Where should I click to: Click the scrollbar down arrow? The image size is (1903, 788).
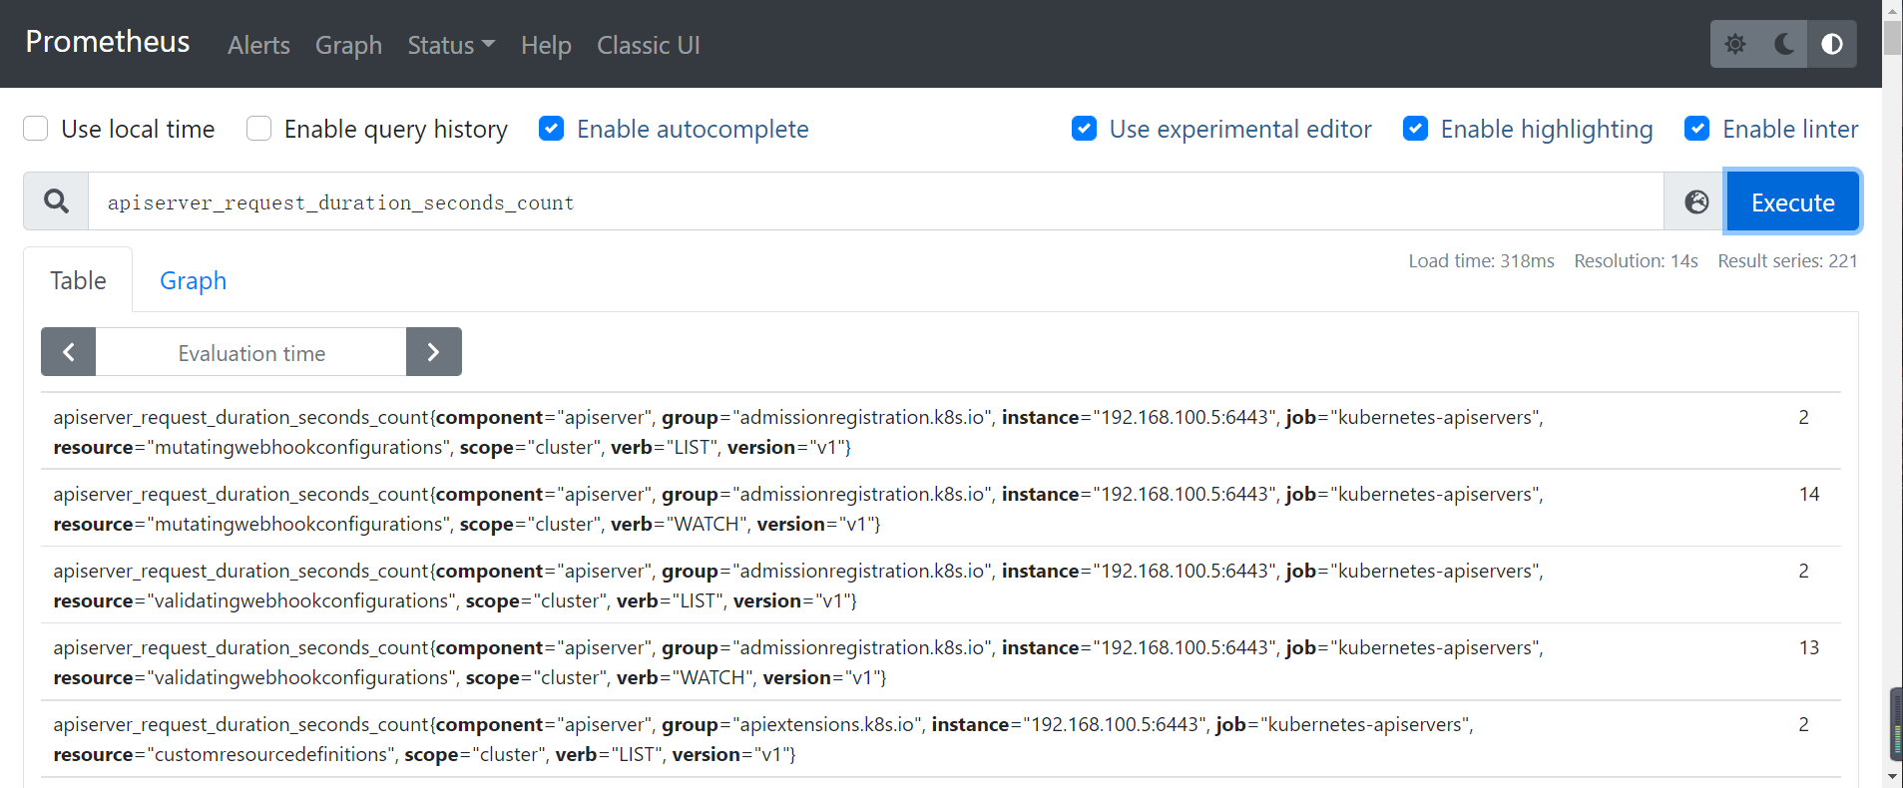[1892, 776]
